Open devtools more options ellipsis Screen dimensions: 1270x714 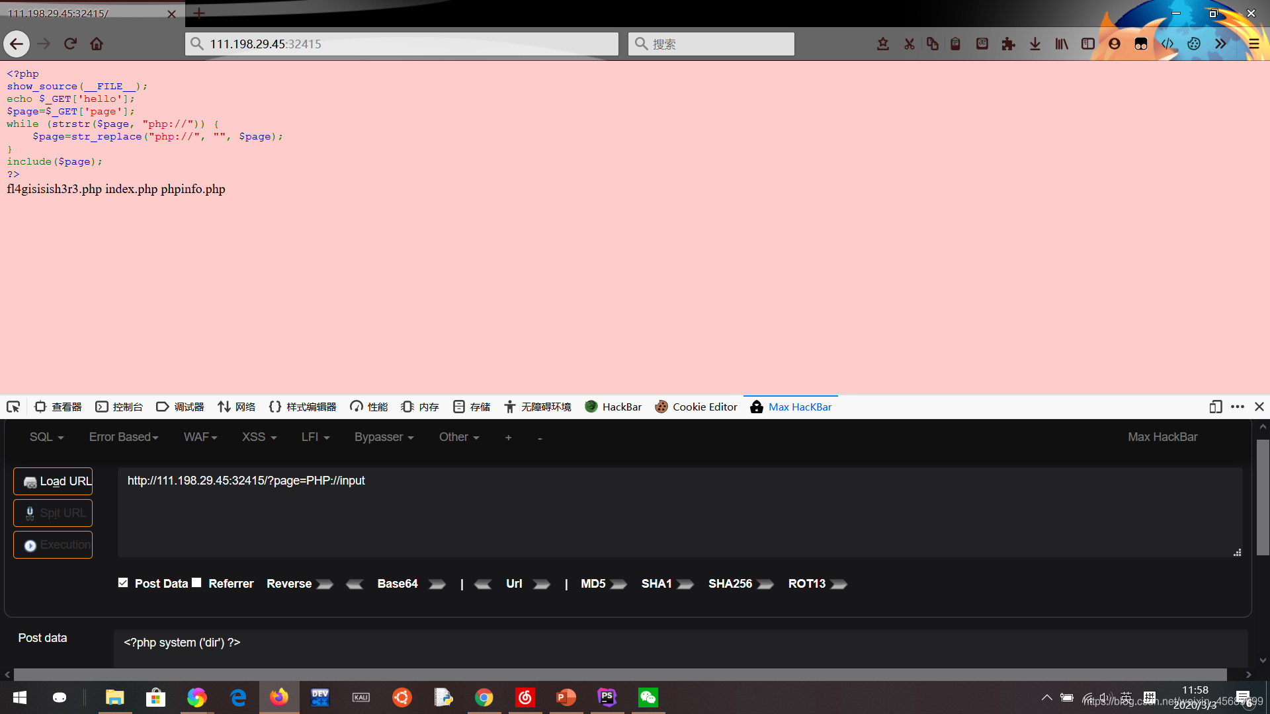pos(1237,407)
